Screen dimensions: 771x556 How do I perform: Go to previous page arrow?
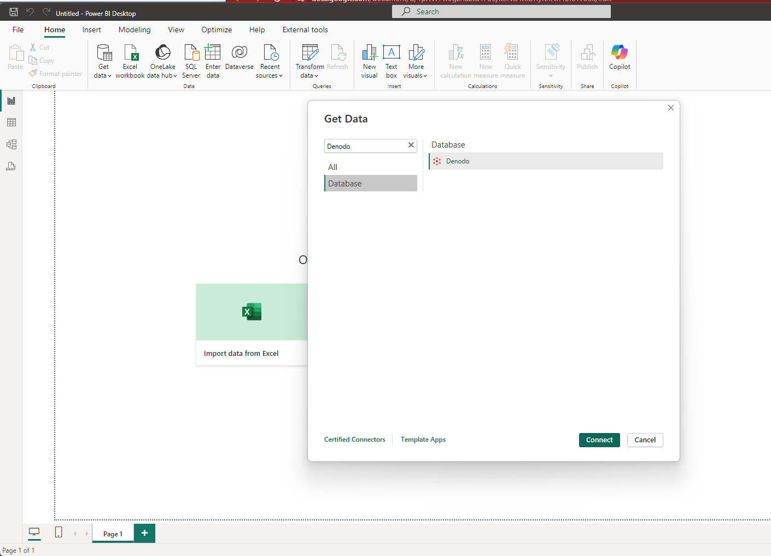75,534
